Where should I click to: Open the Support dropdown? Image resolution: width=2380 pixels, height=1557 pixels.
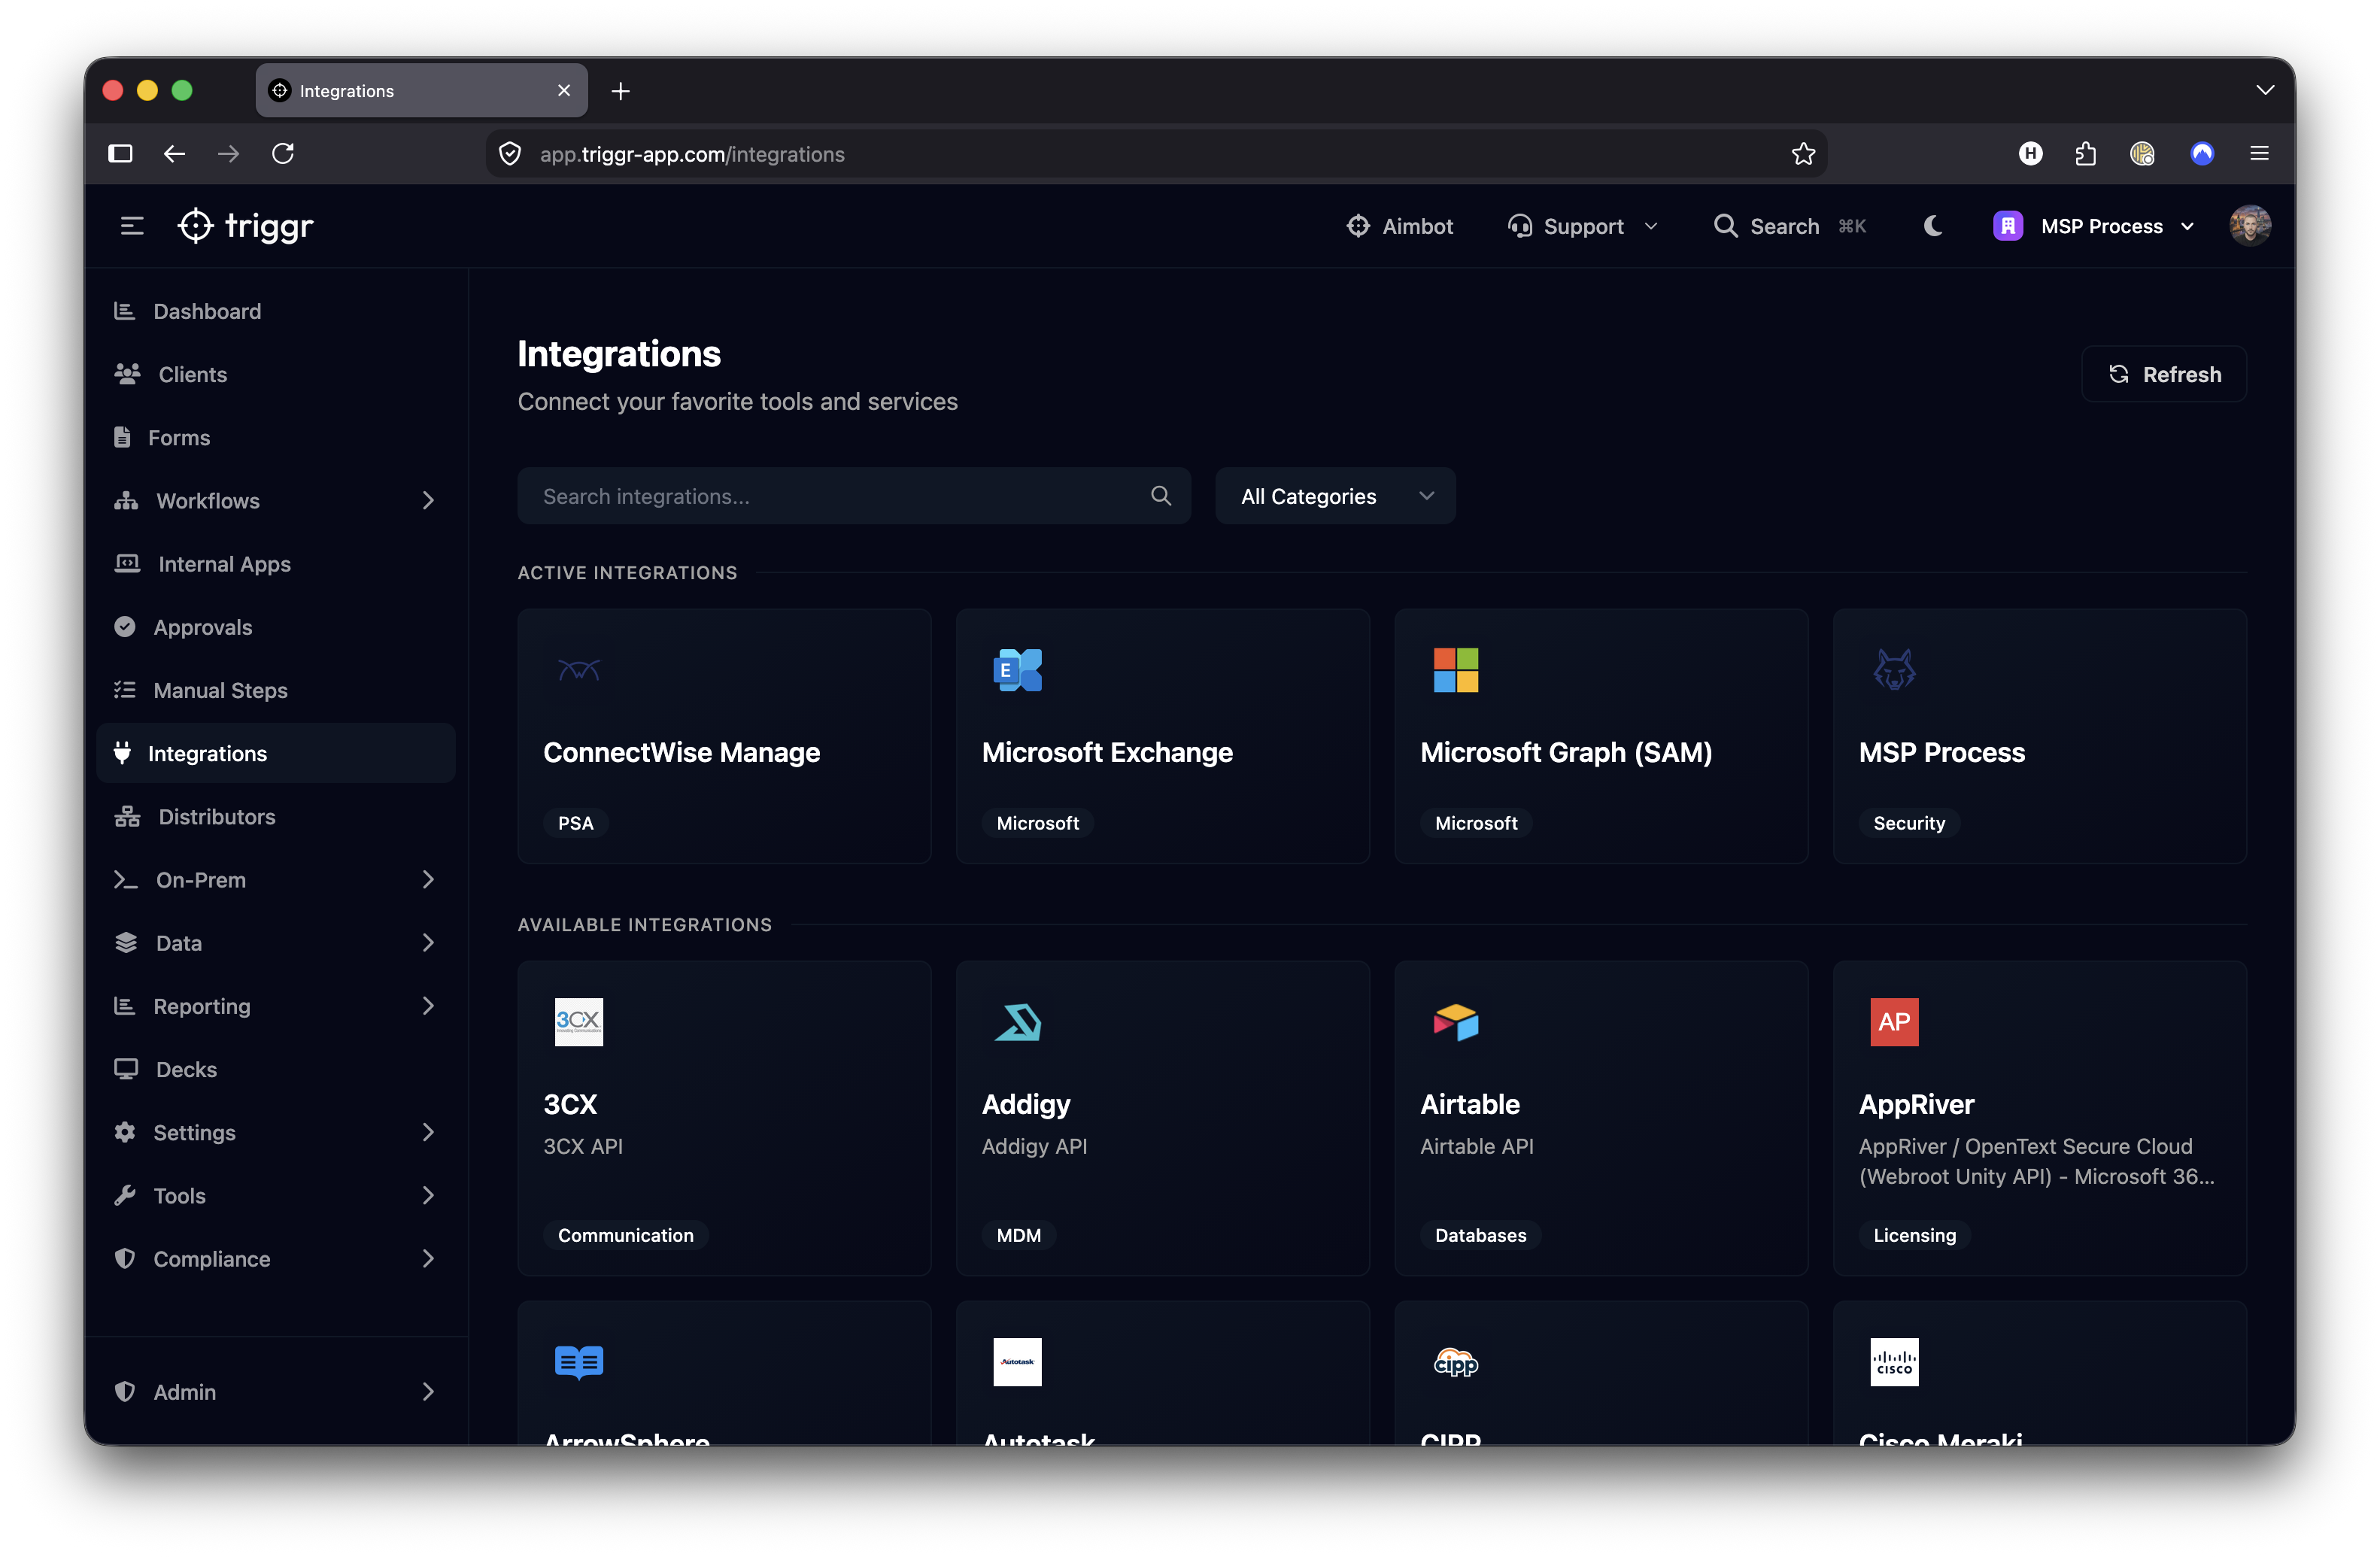click(1583, 226)
